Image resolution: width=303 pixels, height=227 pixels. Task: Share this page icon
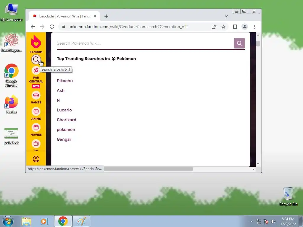coord(214,27)
